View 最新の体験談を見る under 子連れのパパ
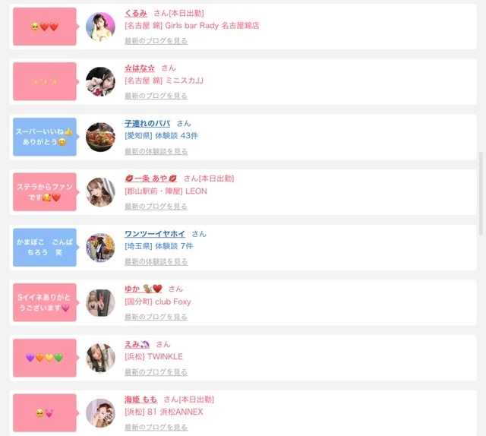 coord(156,151)
